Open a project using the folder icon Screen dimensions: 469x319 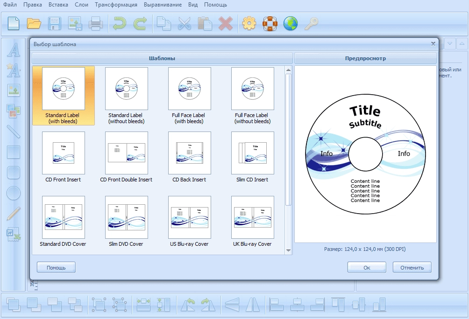34,23
